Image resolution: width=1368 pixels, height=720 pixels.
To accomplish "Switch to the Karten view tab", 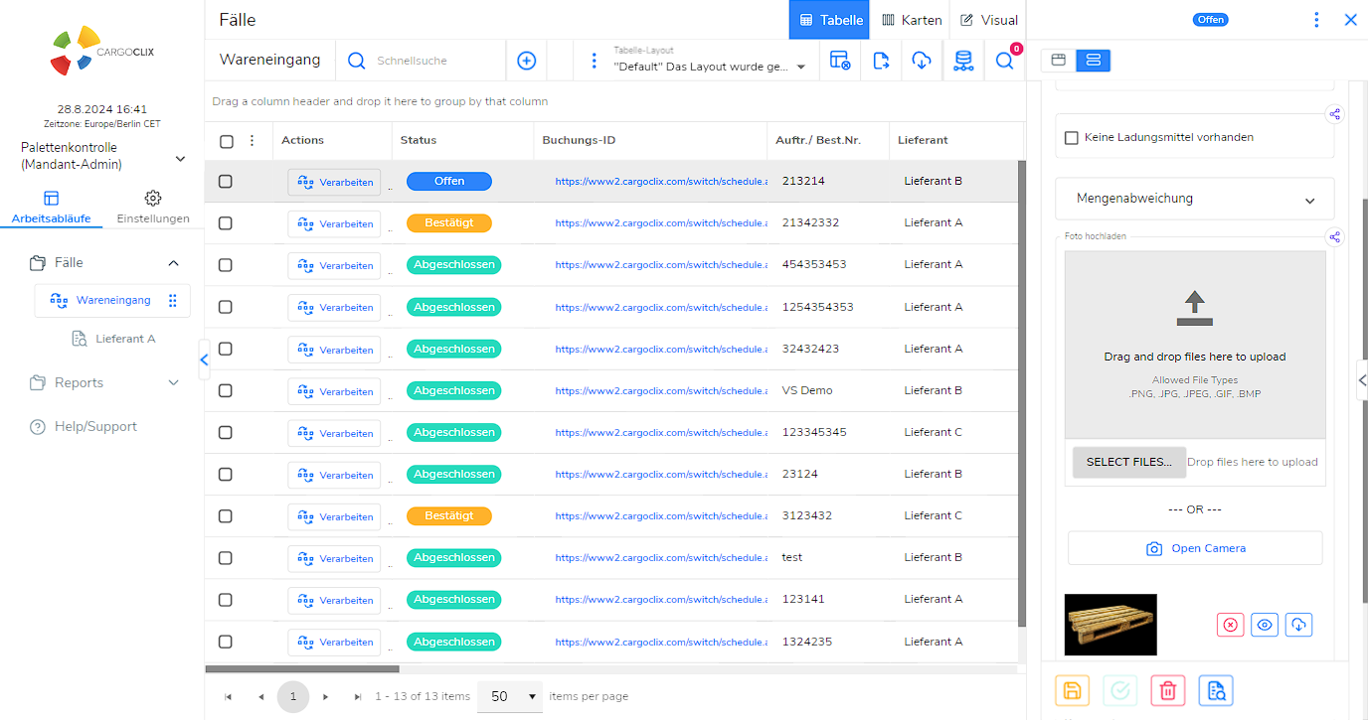I will 912,20.
